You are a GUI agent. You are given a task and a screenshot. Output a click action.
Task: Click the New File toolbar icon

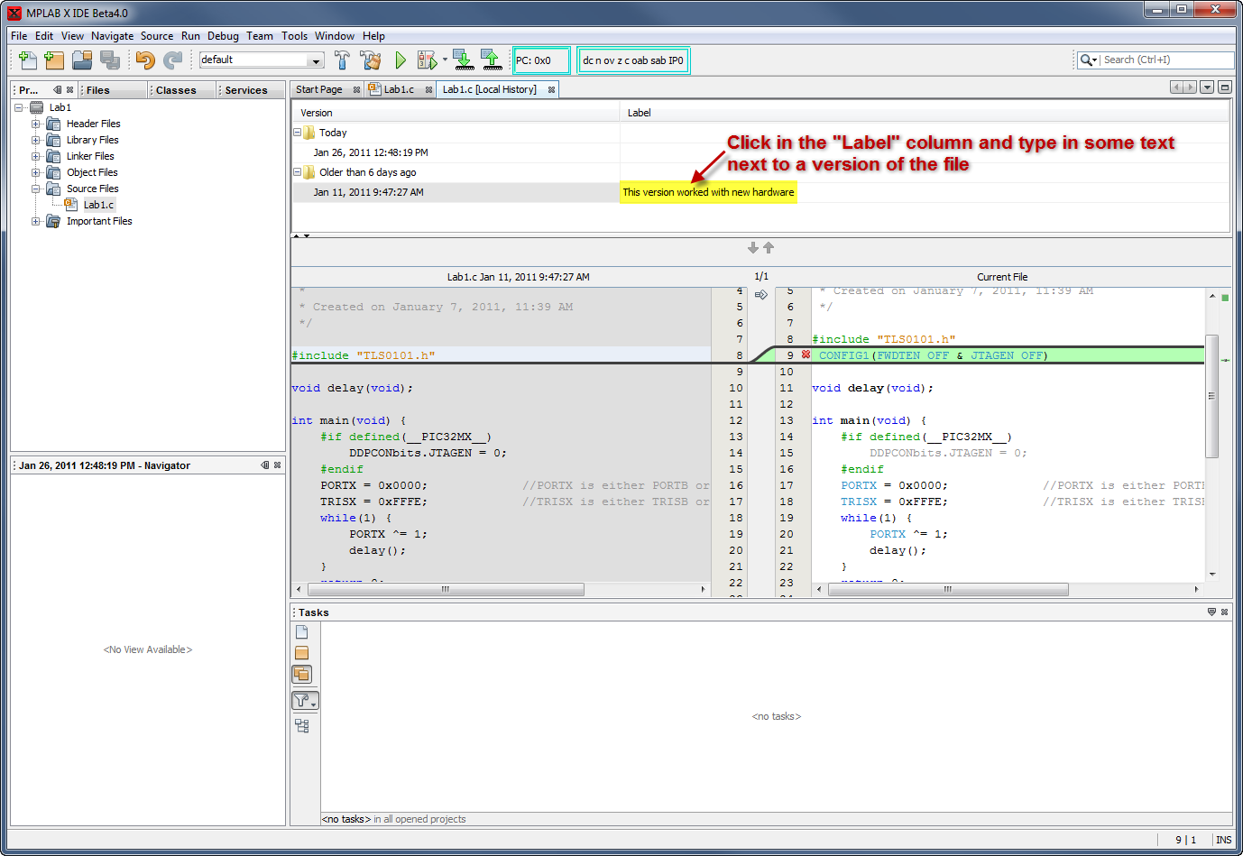click(x=28, y=60)
